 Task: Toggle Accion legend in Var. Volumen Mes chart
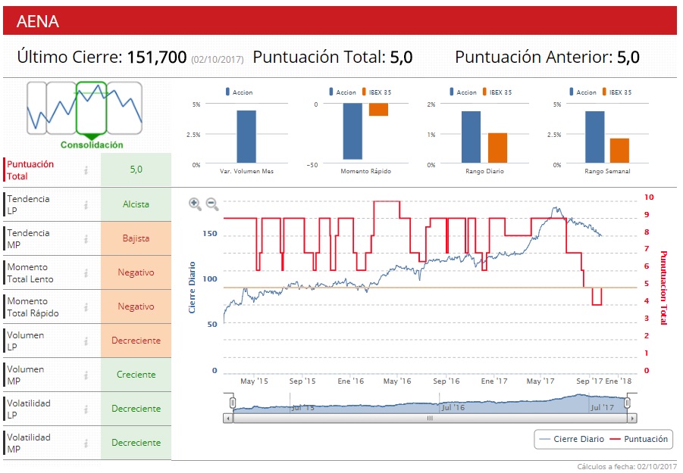[x=239, y=92]
